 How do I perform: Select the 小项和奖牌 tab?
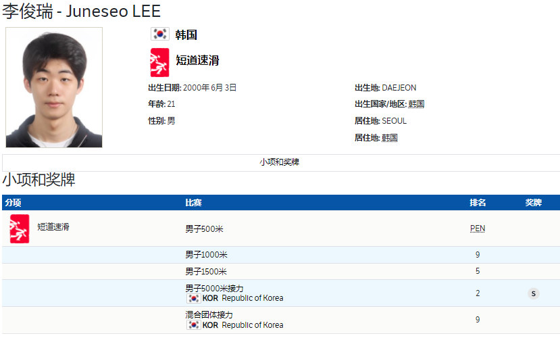pos(280,162)
